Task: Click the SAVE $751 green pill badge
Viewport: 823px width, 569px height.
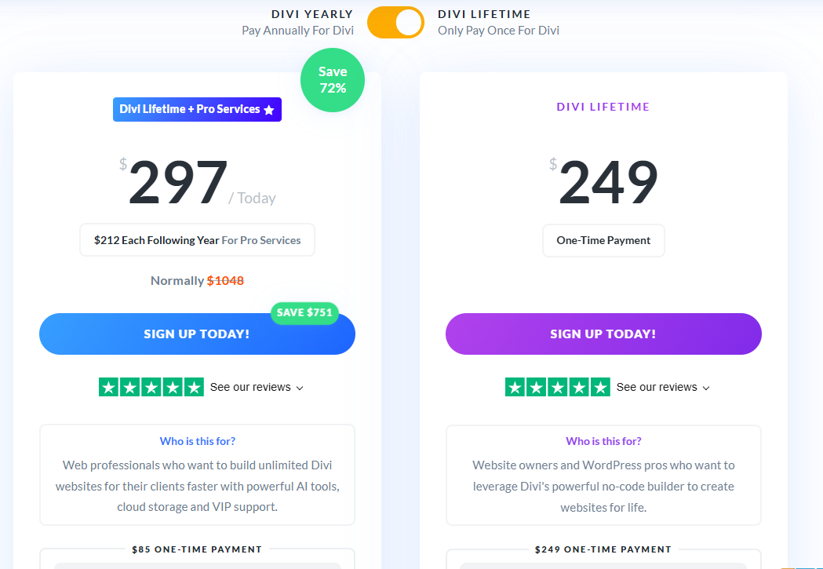Action: (x=304, y=312)
